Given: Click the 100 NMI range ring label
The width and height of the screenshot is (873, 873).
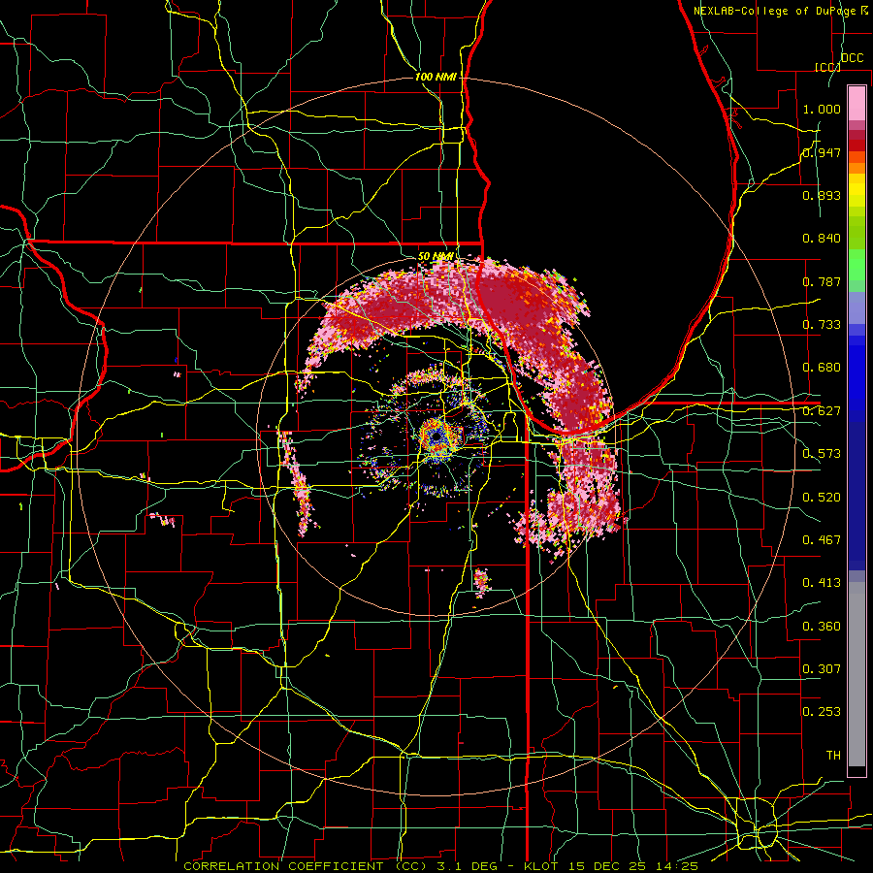Looking at the screenshot, I should click(x=436, y=77).
